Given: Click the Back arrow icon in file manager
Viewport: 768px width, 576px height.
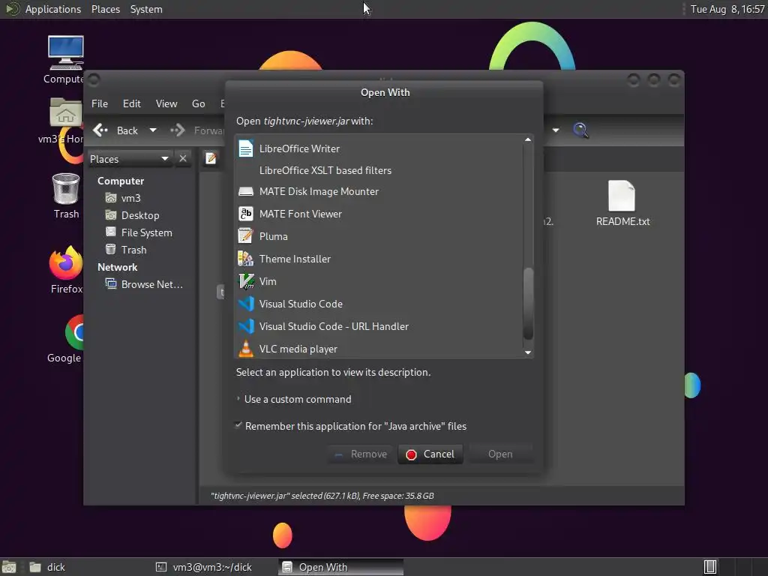Looking at the screenshot, I should point(100,130).
